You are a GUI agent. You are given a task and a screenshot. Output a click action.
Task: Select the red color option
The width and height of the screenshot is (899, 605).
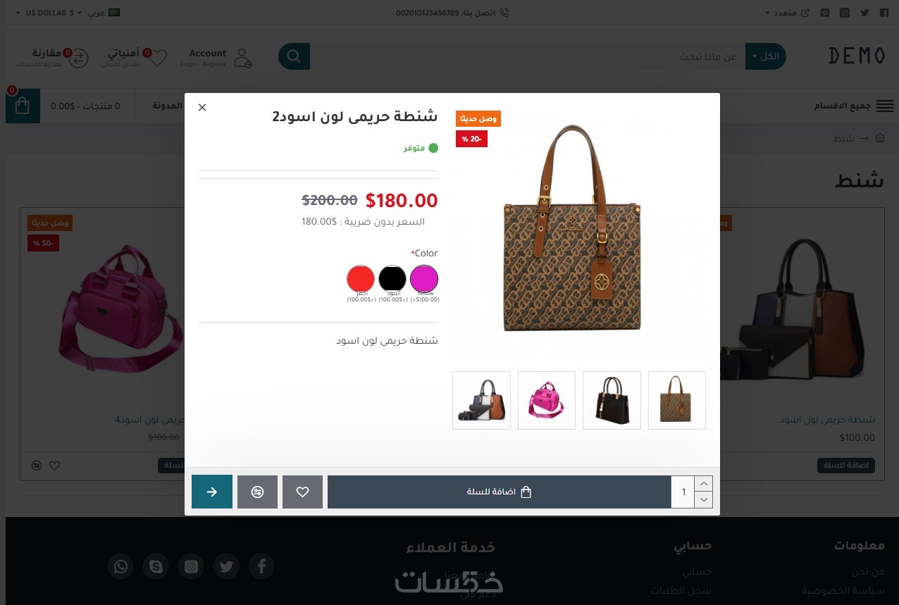361,279
